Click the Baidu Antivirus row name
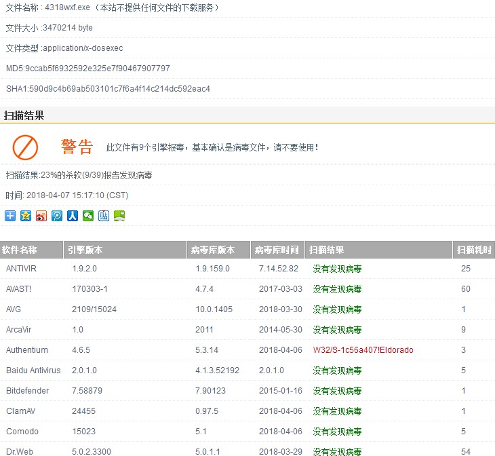 [x=33, y=370]
